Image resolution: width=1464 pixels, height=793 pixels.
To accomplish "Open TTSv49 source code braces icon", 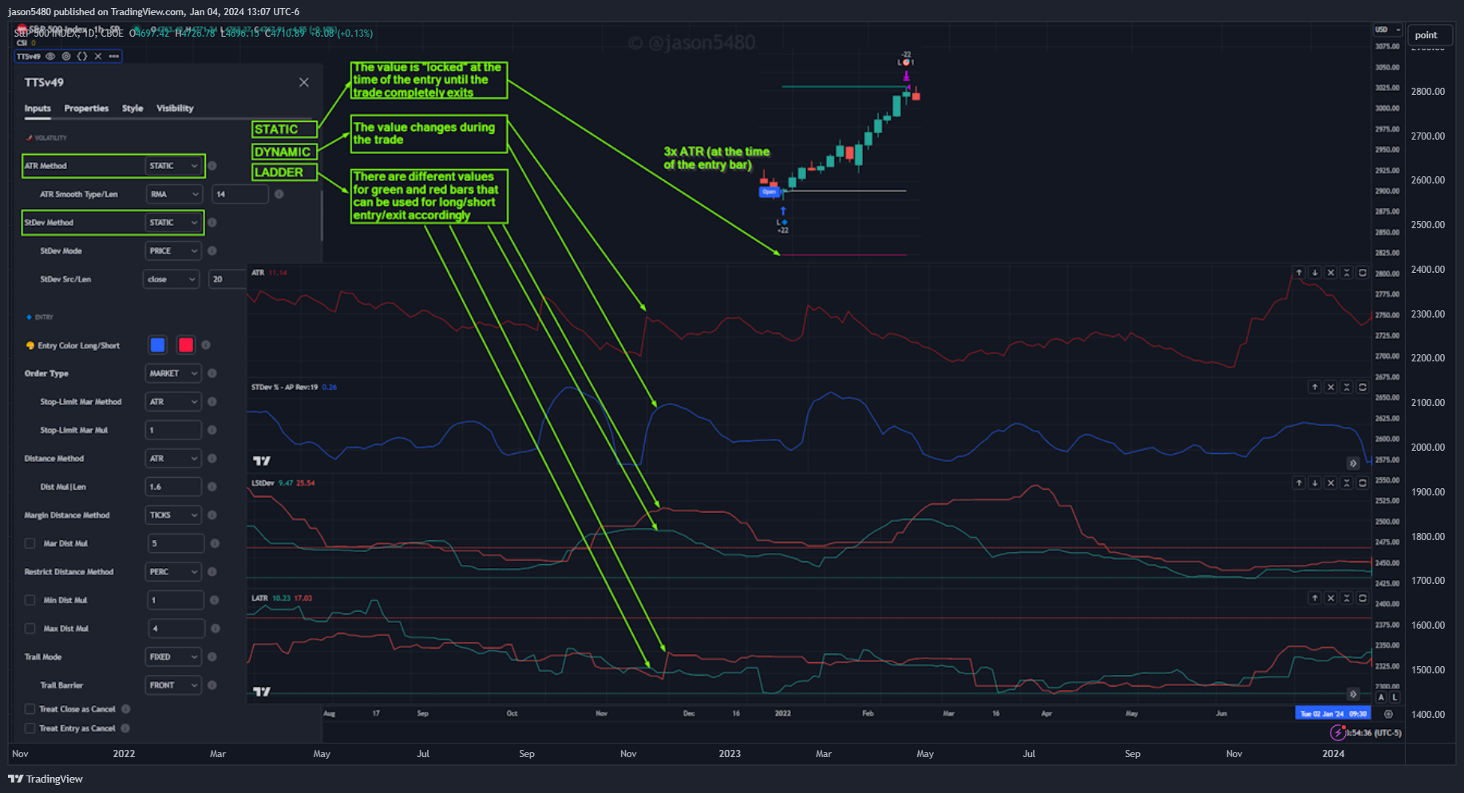I will pos(82,57).
